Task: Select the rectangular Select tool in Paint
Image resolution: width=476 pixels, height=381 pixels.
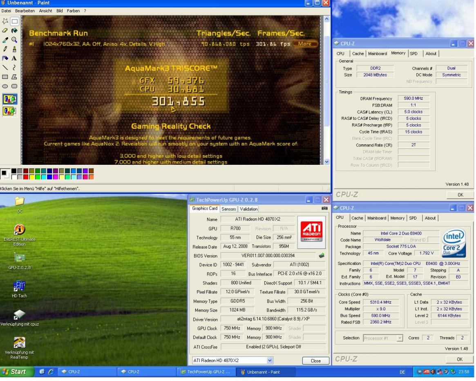Action: point(14,21)
